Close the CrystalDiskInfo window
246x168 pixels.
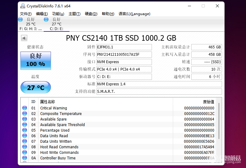click(x=217, y=6)
